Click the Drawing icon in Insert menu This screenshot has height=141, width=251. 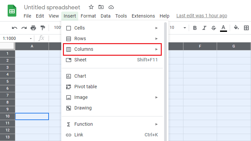pos(69,108)
